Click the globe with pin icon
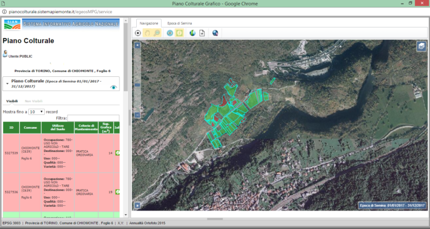 tap(215, 33)
